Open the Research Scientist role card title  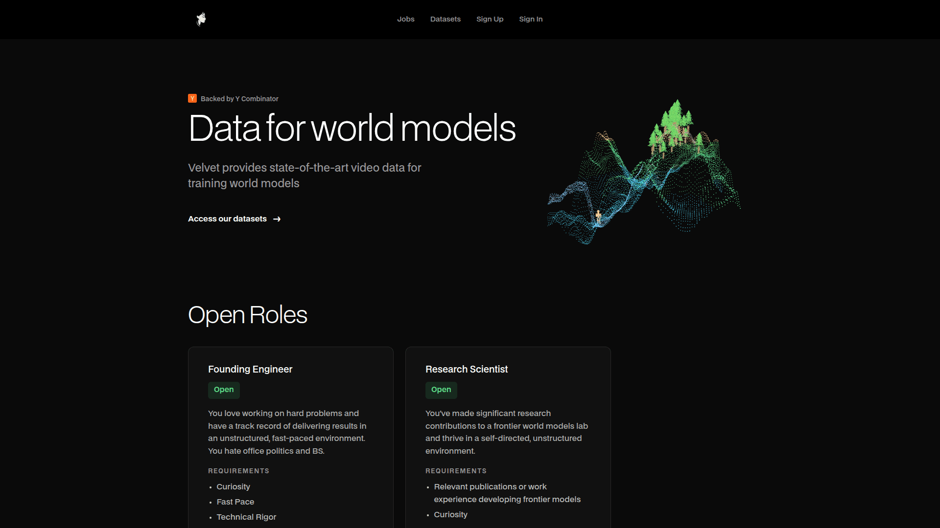[467, 369]
